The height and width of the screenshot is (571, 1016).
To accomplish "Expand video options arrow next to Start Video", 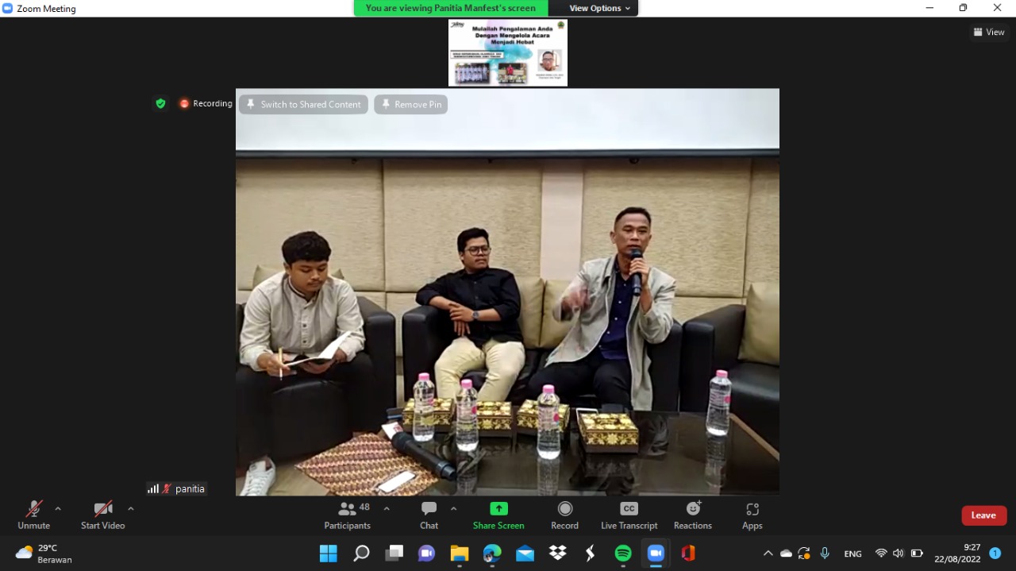I will (x=131, y=509).
